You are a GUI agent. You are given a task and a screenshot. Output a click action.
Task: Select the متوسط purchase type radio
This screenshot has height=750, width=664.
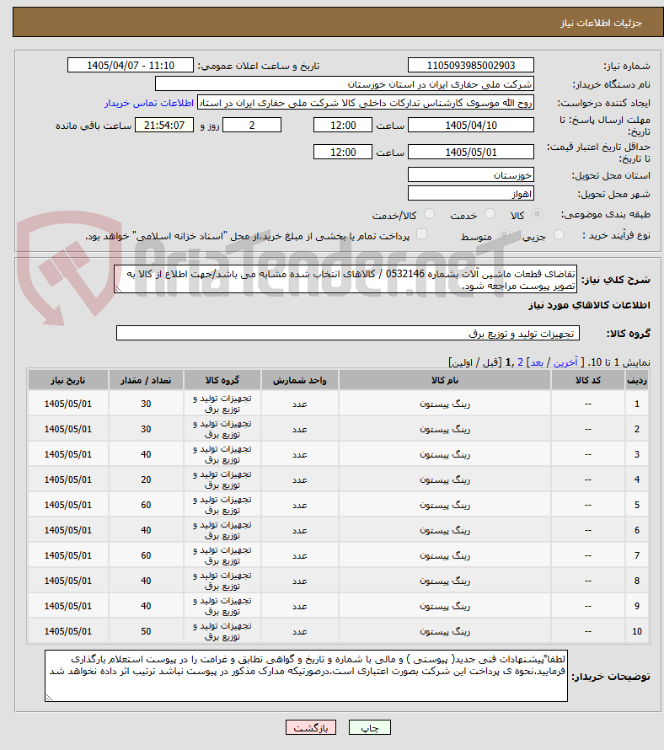click(504, 235)
